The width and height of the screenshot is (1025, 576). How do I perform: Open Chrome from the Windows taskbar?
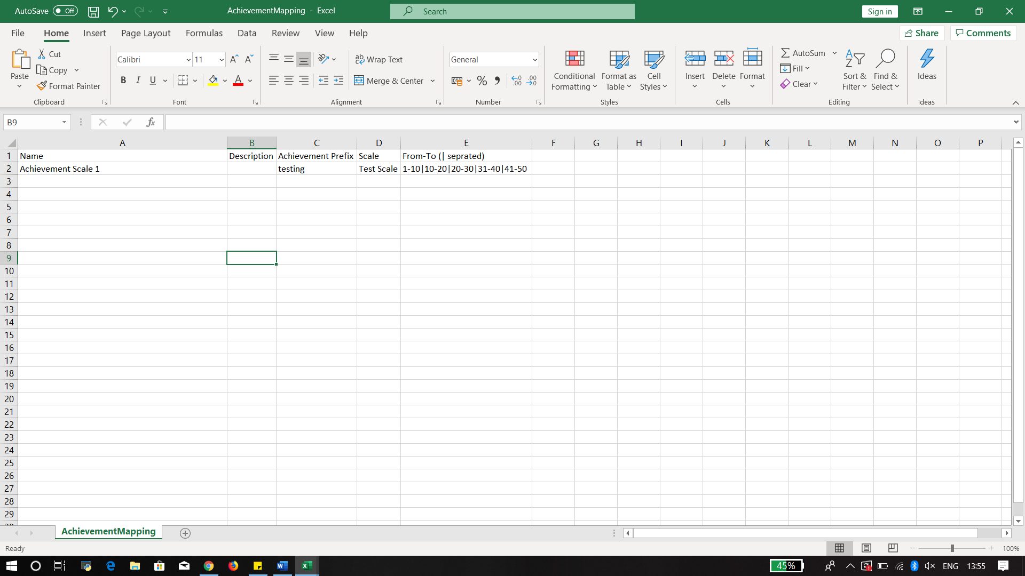point(209,566)
